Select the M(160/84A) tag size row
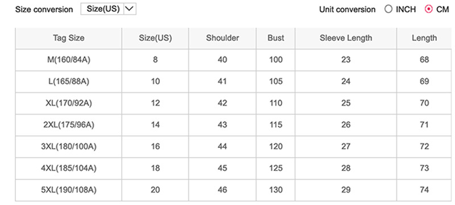Viewport: 455px width, 205px height. pyautogui.click(x=233, y=60)
